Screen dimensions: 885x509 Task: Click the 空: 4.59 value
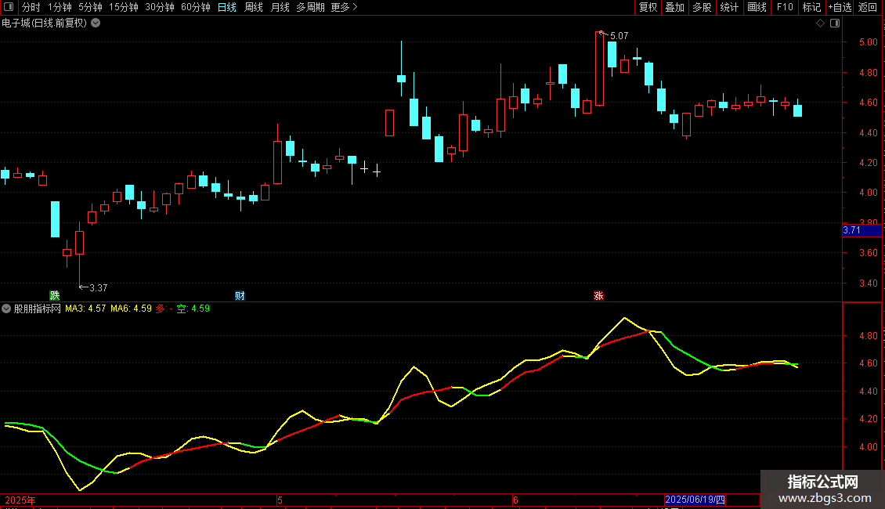point(193,309)
